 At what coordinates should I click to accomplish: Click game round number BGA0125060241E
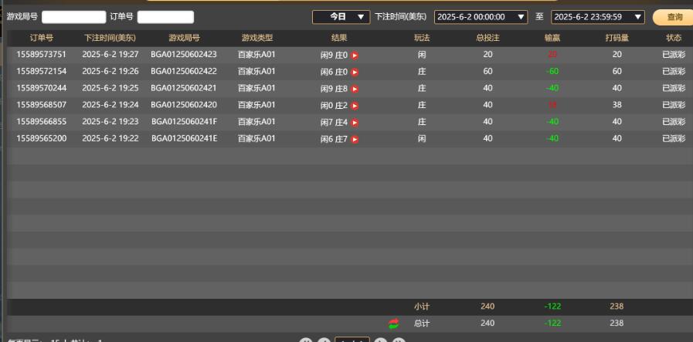[184, 140]
